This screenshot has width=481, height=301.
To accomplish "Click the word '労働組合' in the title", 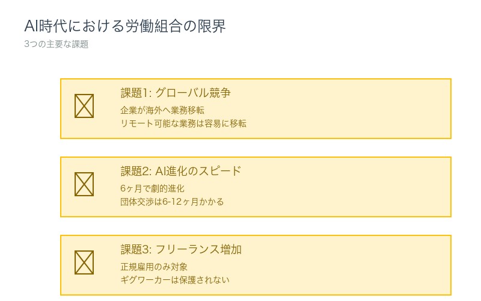I will click(x=153, y=26).
